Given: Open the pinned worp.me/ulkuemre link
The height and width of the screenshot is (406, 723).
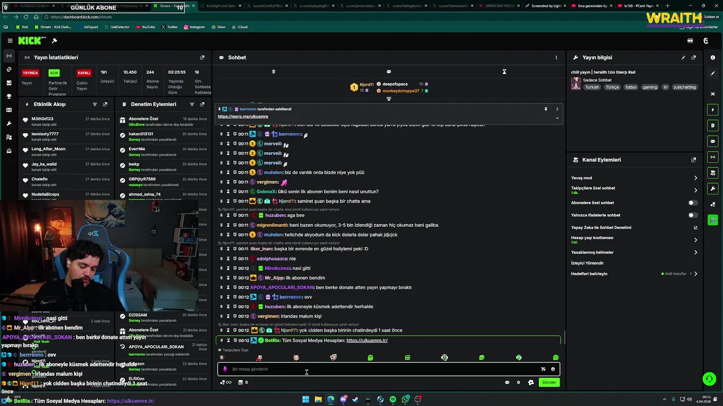Looking at the screenshot, I should coord(243,117).
